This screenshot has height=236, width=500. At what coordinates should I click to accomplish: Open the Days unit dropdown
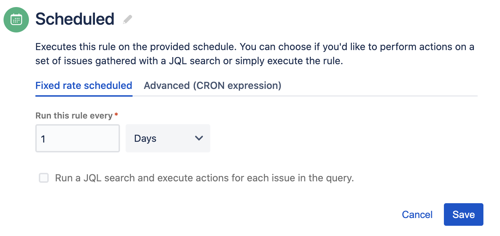[x=168, y=138]
